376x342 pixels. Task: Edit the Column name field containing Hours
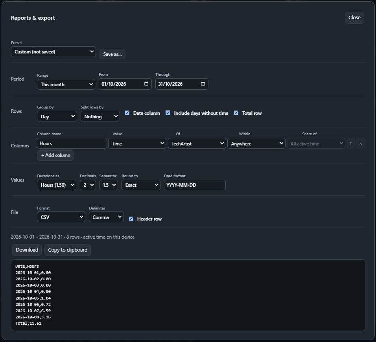tap(72, 143)
